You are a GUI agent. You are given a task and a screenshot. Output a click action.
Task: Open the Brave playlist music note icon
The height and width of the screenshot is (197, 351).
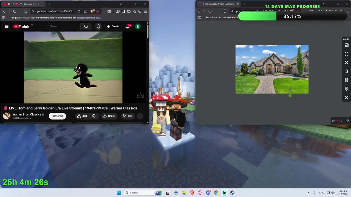click(x=118, y=11)
